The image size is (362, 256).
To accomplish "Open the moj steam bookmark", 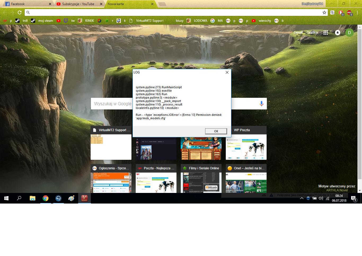I will 42,21.
